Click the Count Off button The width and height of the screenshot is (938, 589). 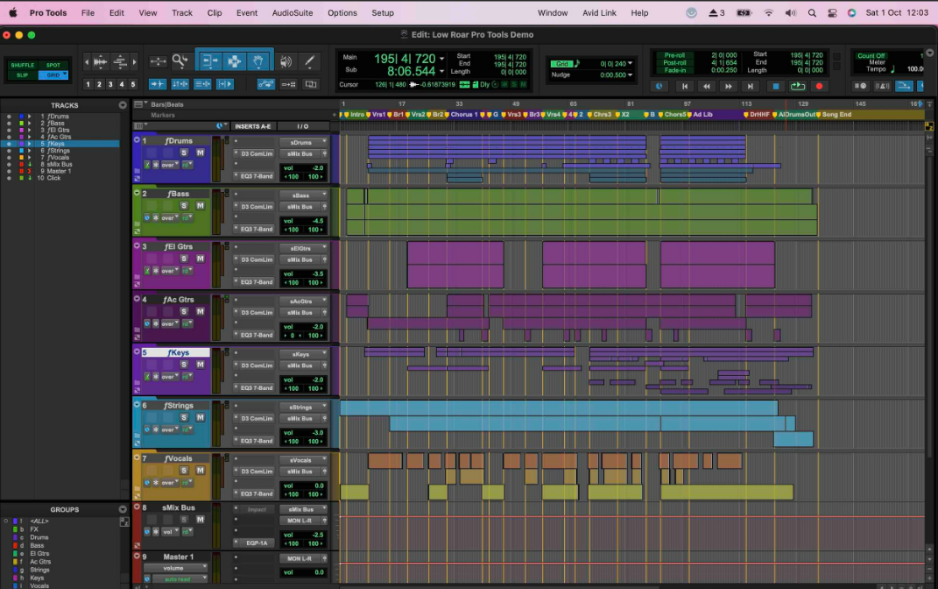[x=871, y=56]
